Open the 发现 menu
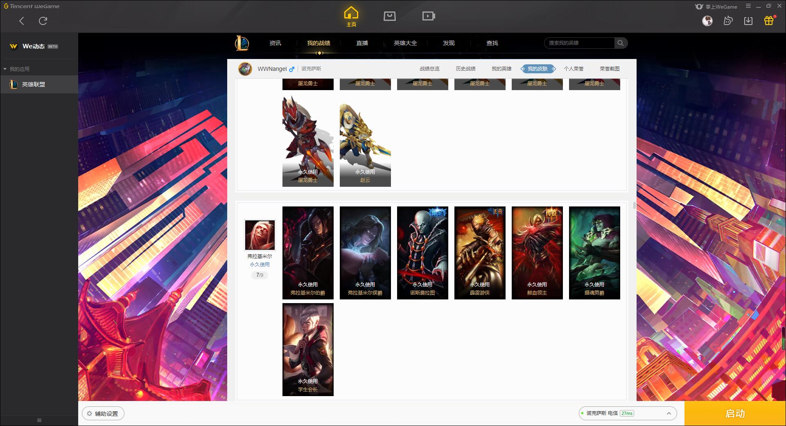The width and height of the screenshot is (786, 426). coord(449,43)
